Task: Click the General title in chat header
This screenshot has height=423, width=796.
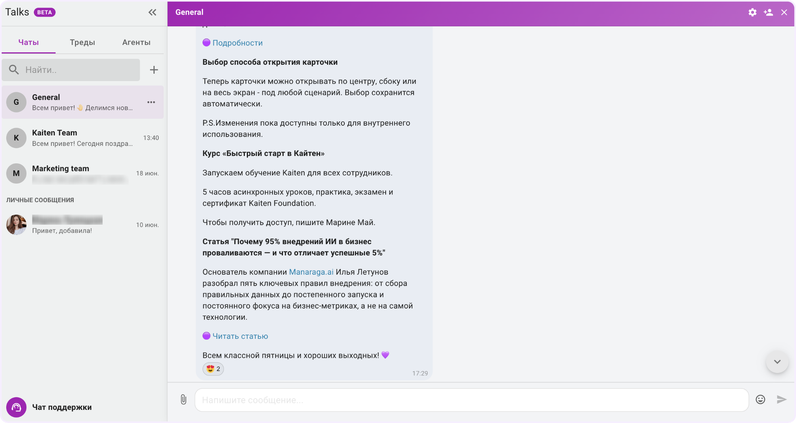Action: 189,12
